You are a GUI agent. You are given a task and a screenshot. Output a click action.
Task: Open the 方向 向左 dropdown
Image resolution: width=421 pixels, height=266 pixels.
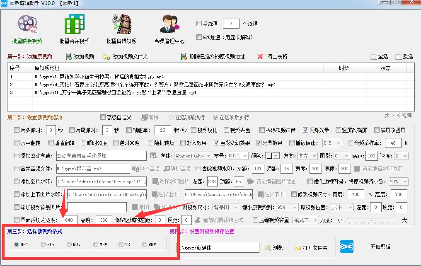click(307, 156)
